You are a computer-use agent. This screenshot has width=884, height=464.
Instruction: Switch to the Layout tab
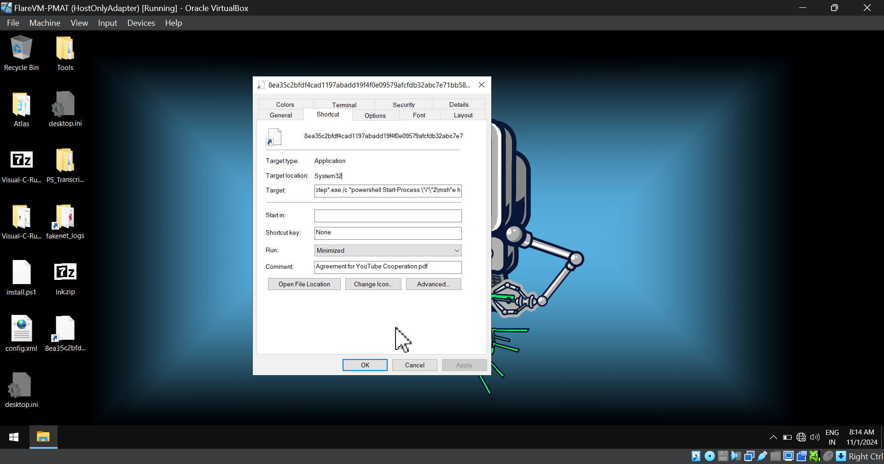point(463,115)
